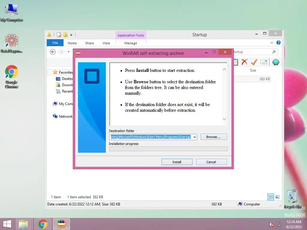Open the Destination folder dropdown arrow

pos(195,137)
